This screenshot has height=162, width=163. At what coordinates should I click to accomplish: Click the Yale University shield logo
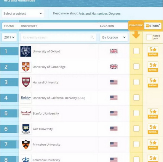click(x=26, y=129)
